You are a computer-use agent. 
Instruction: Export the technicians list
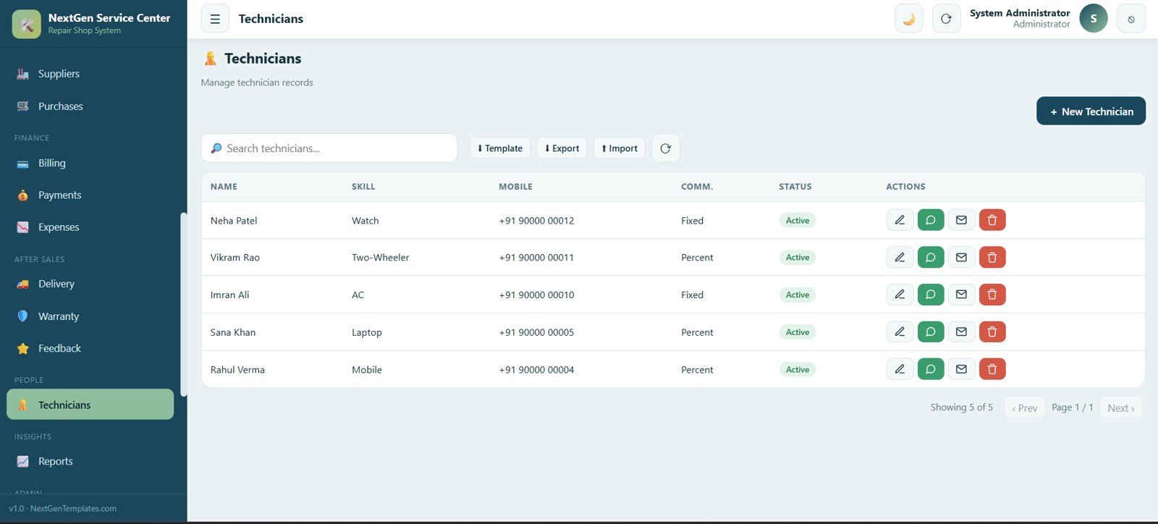coord(562,148)
